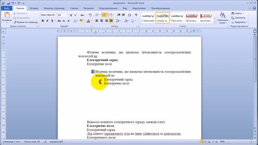This screenshot has width=258, height=145.
Task: Clear formatting with the eraser icon
Action: click(90, 15)
